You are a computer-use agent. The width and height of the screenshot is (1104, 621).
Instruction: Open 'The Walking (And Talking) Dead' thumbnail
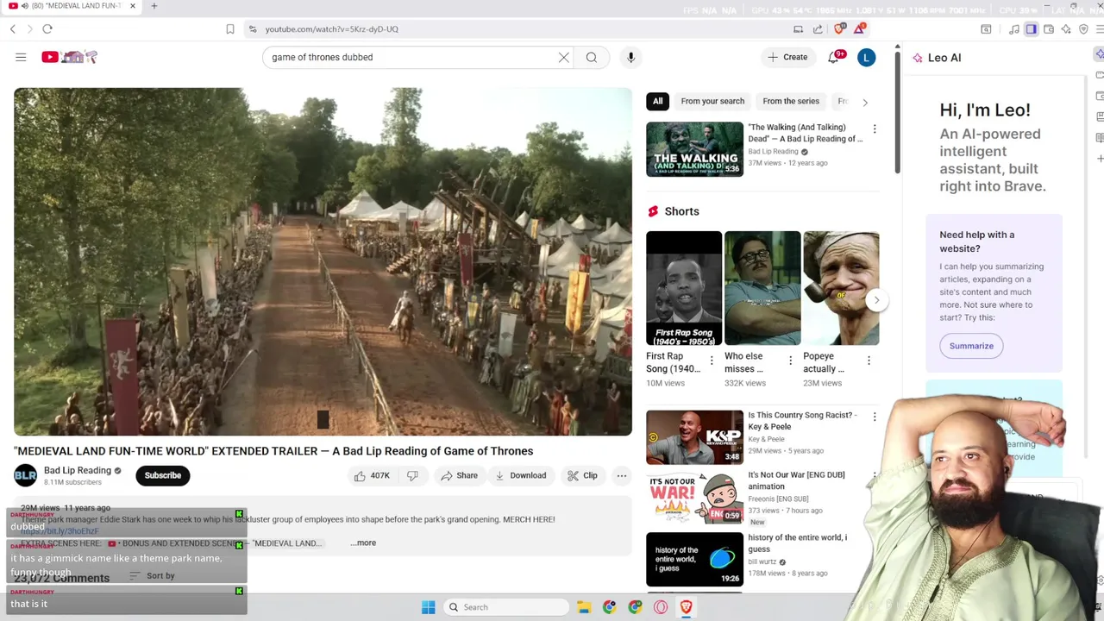pos(694,149)
